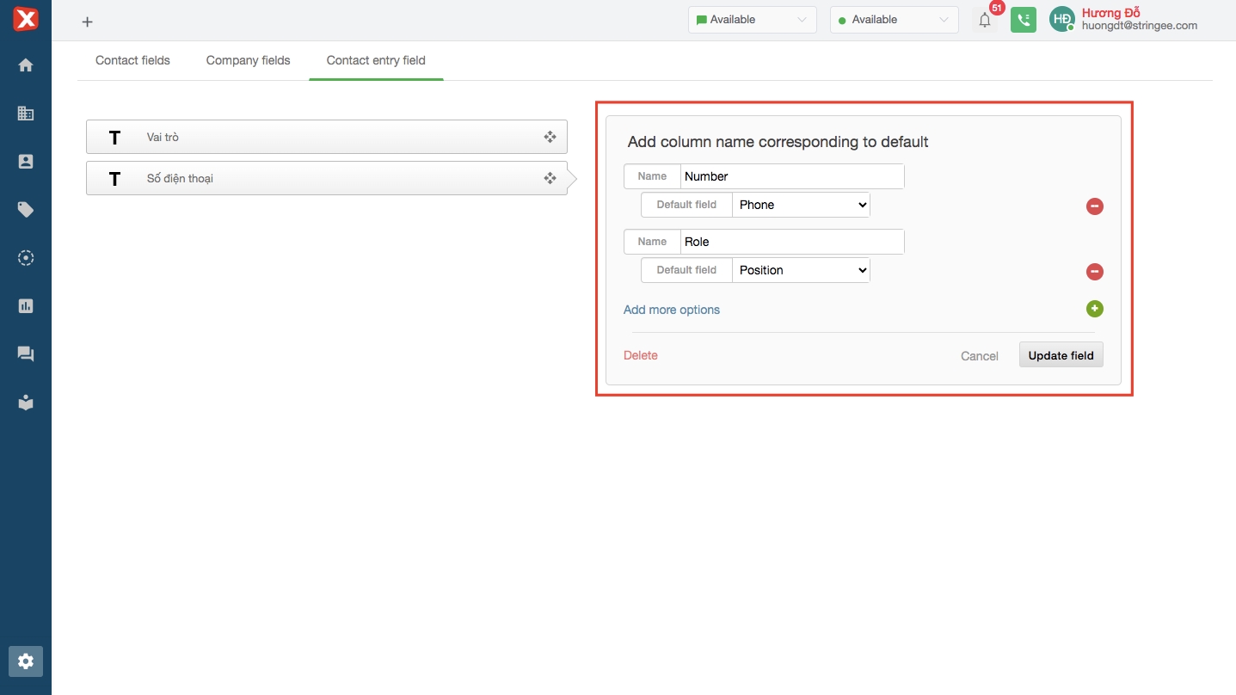Open the Reports chart icon in sidebar
The height and width of the screenshot is (695, 1236).
pos(26,306)
